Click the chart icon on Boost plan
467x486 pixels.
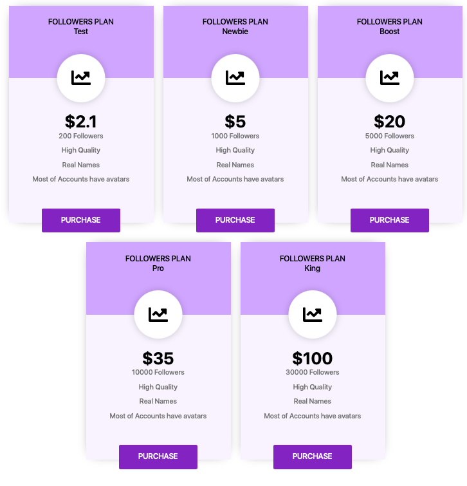click(x=390, y=78)
